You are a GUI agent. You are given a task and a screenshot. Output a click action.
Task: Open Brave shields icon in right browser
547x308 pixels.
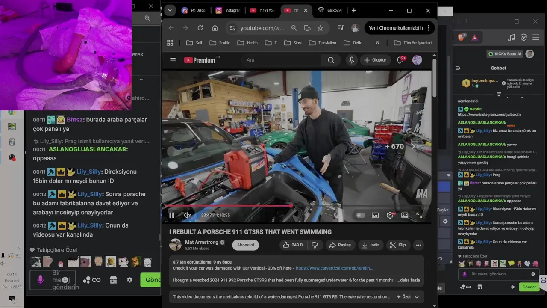coord(462,38)
